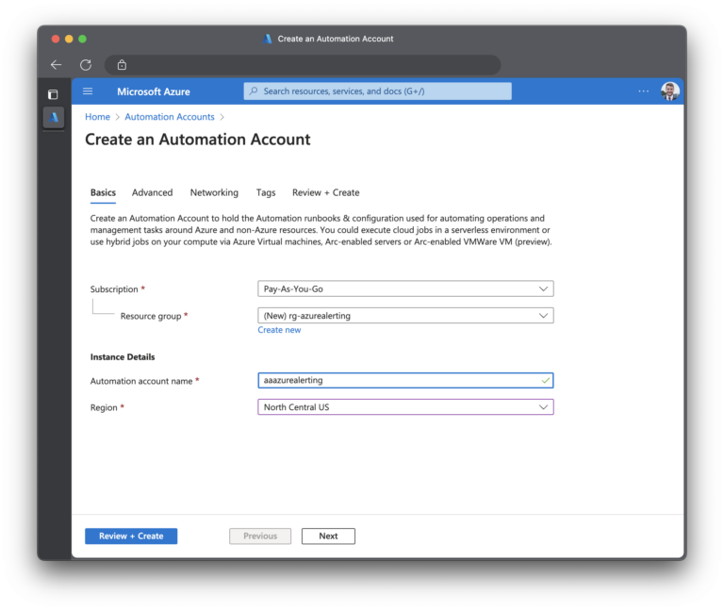
Task: Open the Azure hamburger menu
Action: (88, 91)
